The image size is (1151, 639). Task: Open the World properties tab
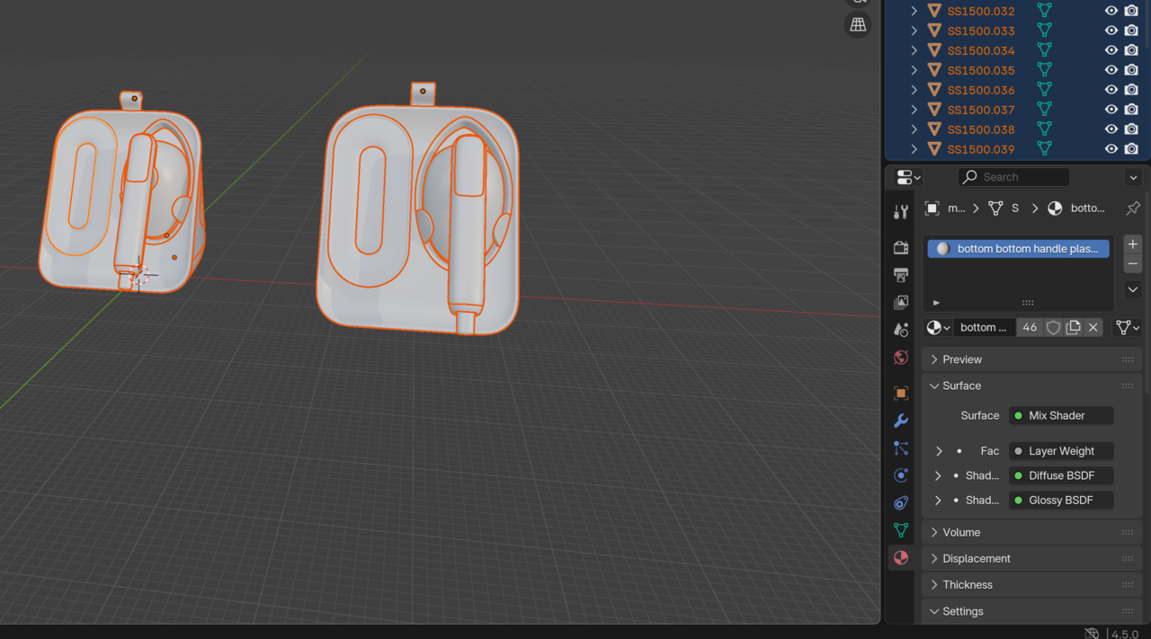point(900,357)
